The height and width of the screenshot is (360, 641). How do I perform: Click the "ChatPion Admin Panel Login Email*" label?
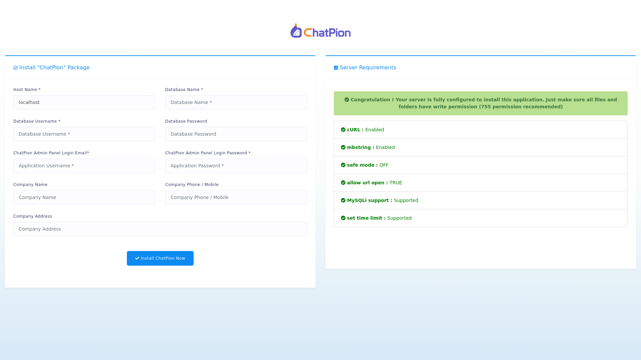[x=51, y=153]
